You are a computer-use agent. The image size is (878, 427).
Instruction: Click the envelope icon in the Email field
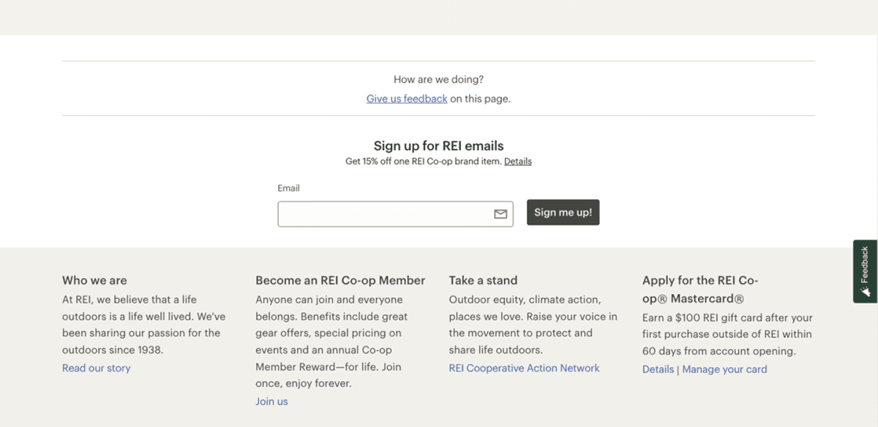[500, 214]
